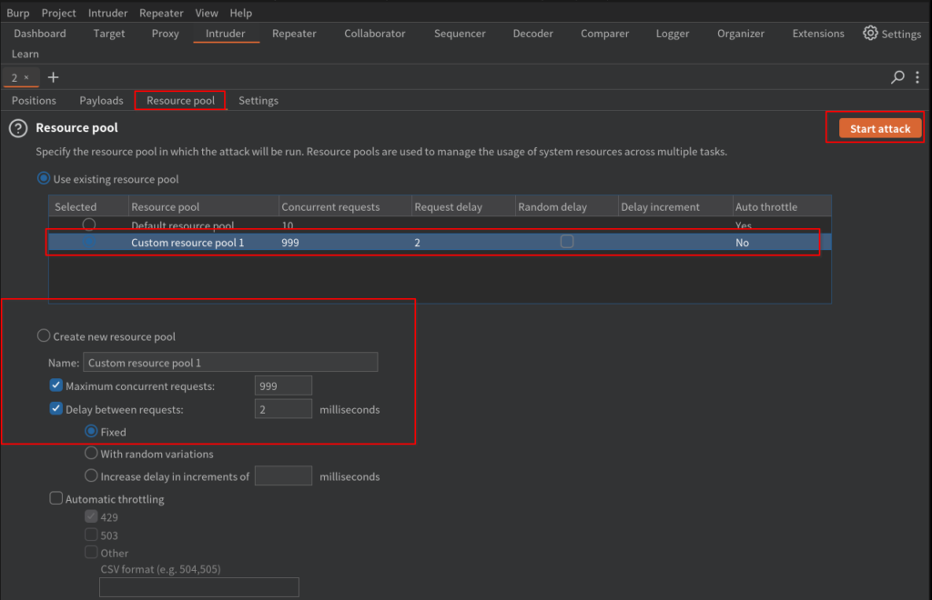Toggle Maximum concurrent requests checkbox
This screenshot has height=600, width=932.
56,385
